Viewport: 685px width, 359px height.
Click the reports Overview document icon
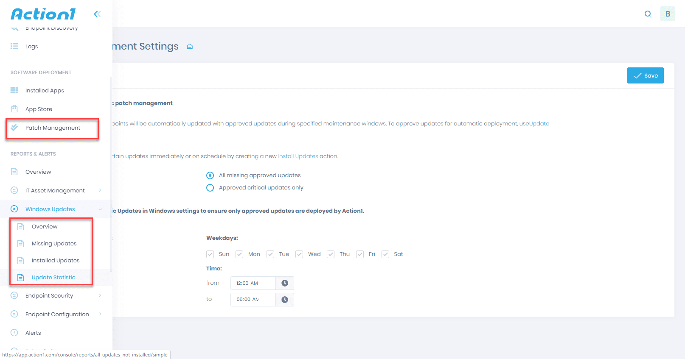[x=14, y=172]
